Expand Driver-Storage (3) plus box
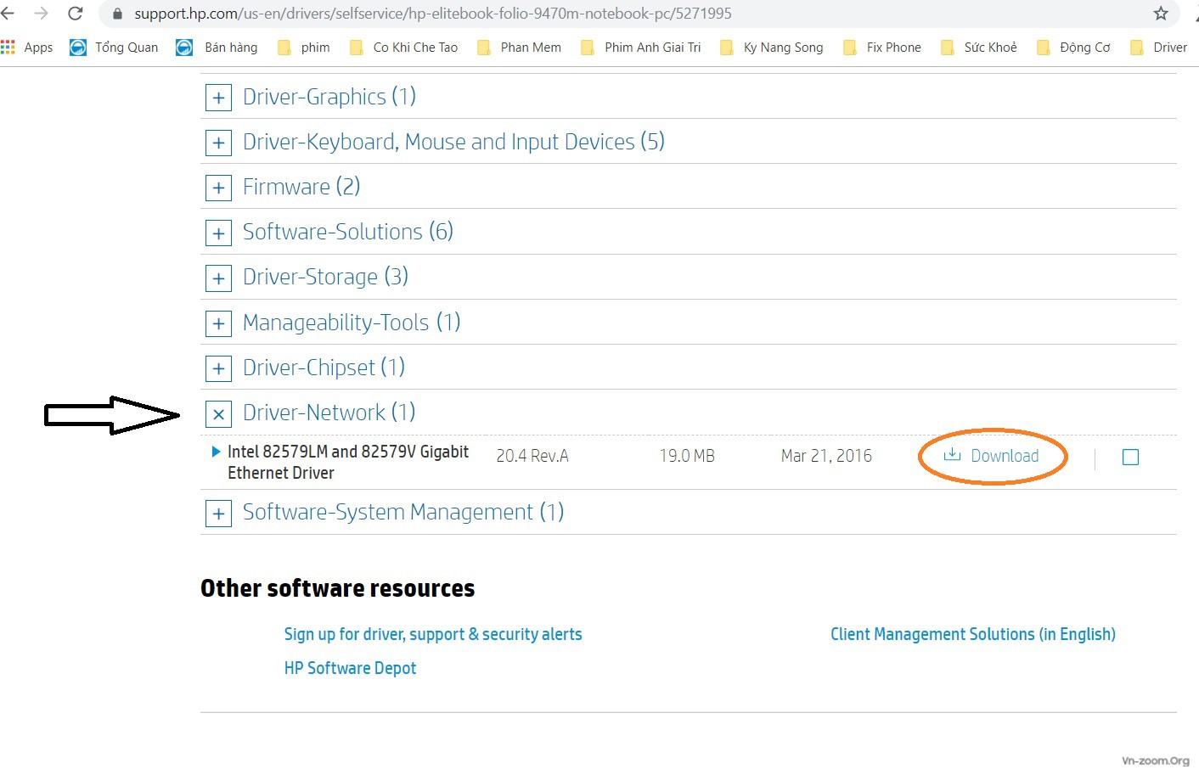1199x775 pixels. pyautogui.click(x=218, y=278)
